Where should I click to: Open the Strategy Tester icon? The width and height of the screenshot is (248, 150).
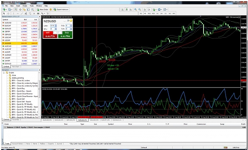[33, 9]
